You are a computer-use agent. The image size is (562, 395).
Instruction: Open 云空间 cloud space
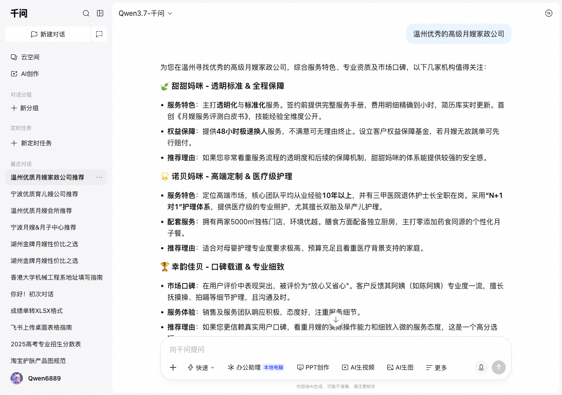click(x=56, y=57)
